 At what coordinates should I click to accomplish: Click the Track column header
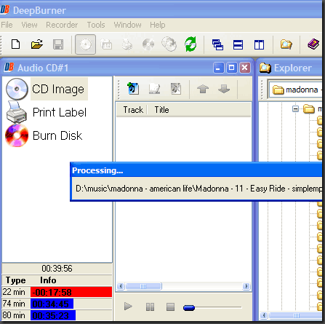132,110
